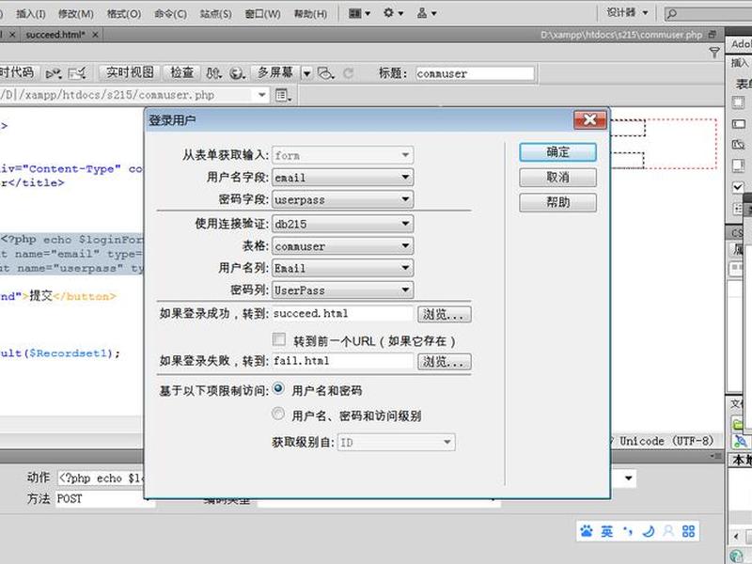Open the 窗口(W) menu
Viewport: 752px width, 564px height.
[x=262, y=13]
